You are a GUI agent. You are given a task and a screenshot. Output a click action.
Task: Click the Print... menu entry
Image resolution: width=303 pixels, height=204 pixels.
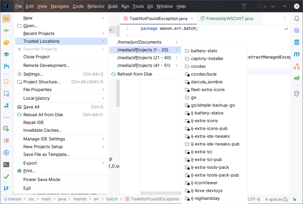coord(61,171)
